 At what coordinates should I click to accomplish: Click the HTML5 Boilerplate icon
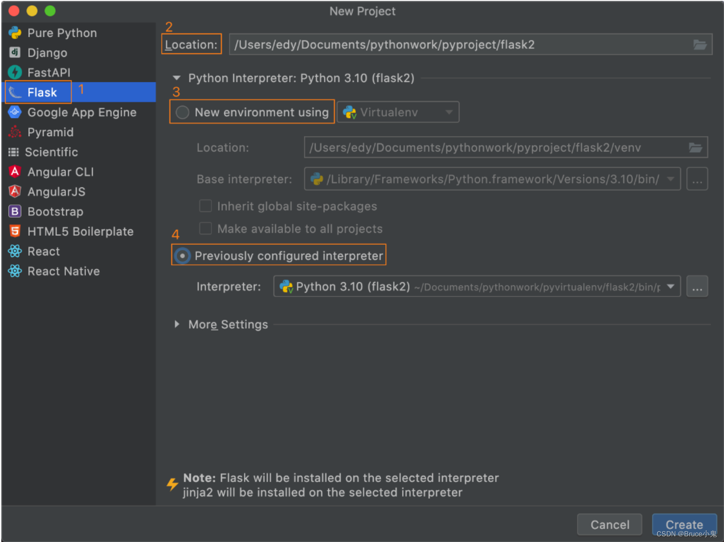(x=15, y=231)
